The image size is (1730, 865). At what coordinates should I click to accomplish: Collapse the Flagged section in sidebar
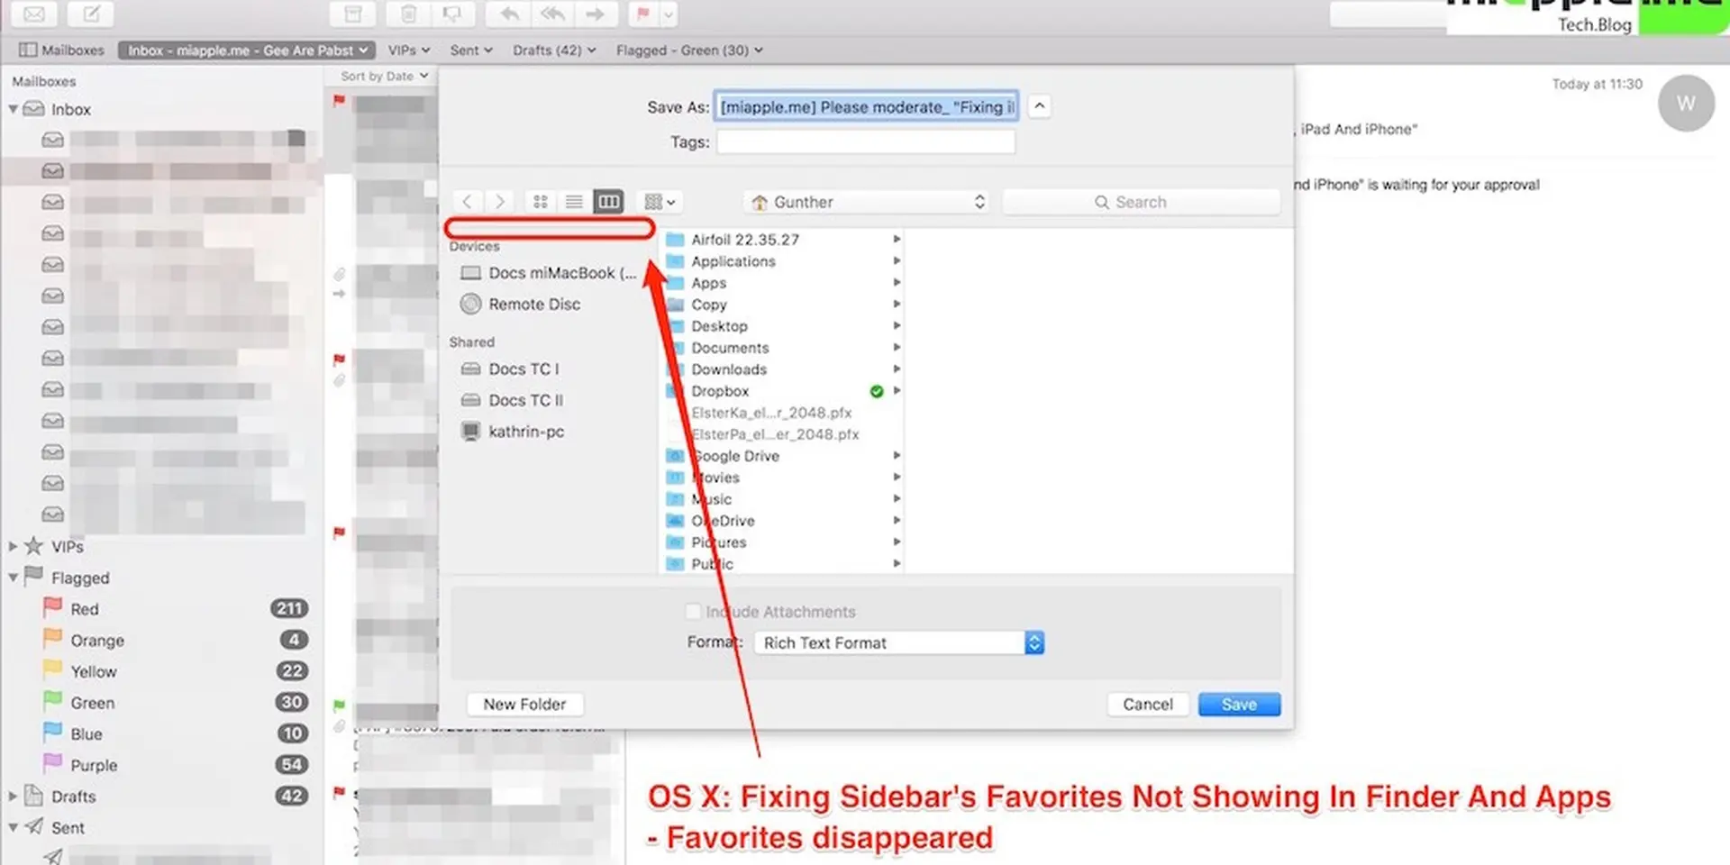[13, 578]
